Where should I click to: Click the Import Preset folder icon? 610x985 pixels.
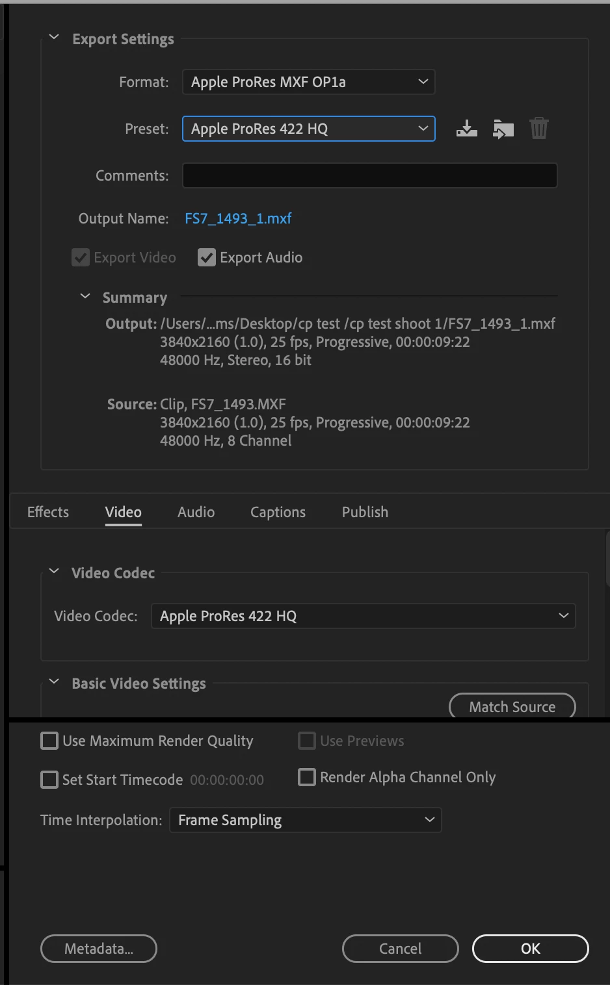coord(503,129)
